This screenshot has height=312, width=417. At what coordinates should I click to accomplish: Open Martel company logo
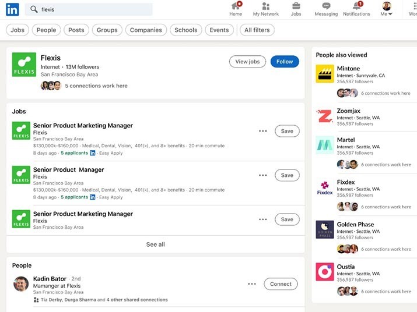(x=325, y=145)
